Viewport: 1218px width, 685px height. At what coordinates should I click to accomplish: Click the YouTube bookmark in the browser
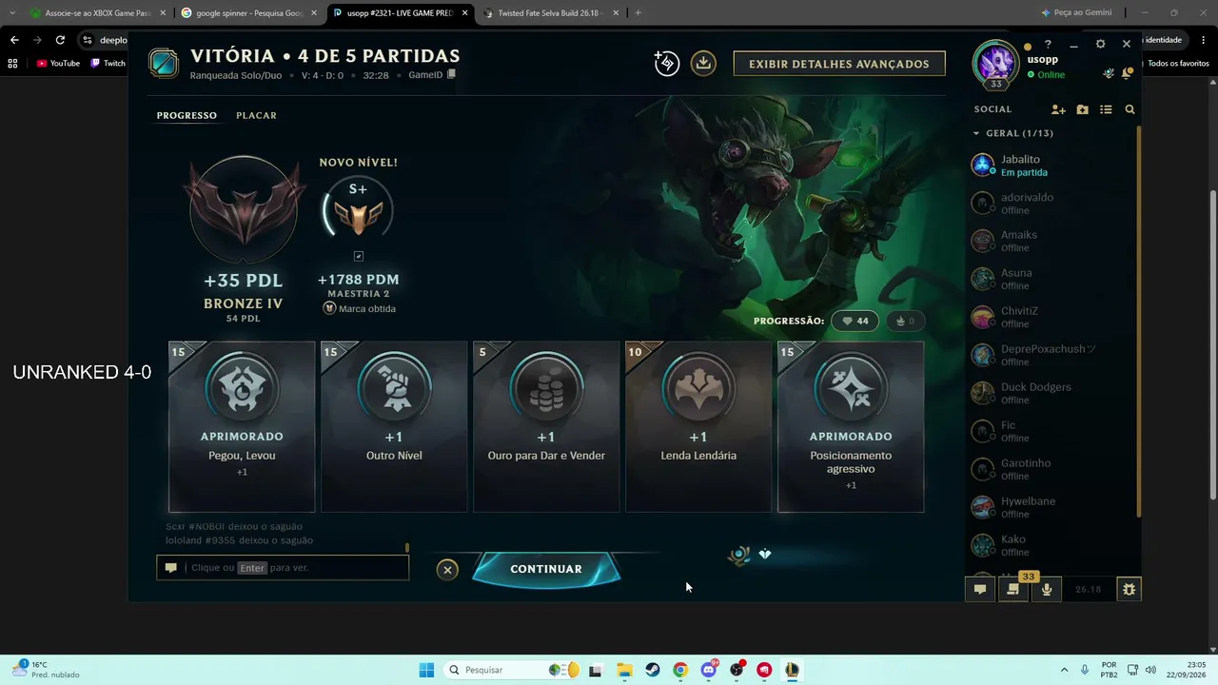[x=58, y=64]
